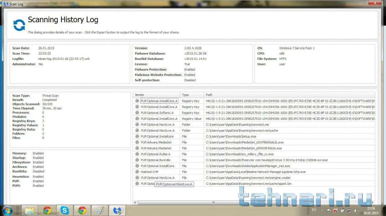
Task: Click the blue refresh logo beside Scanning History Log
Action: [19, 25]
